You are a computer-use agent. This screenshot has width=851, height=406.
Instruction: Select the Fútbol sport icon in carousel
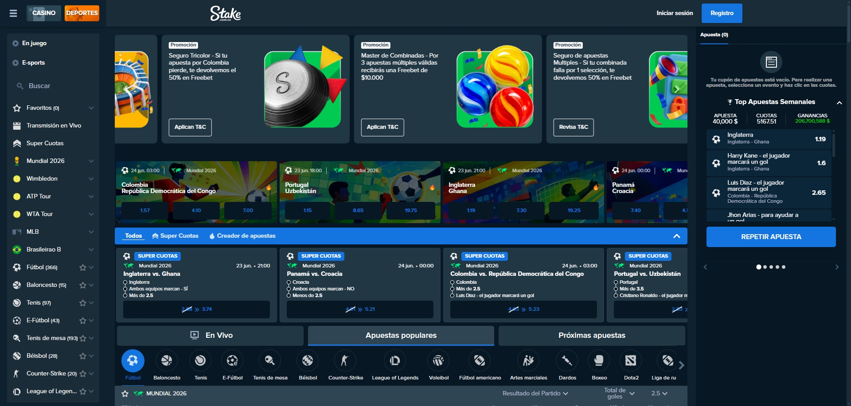pos(133,361)
